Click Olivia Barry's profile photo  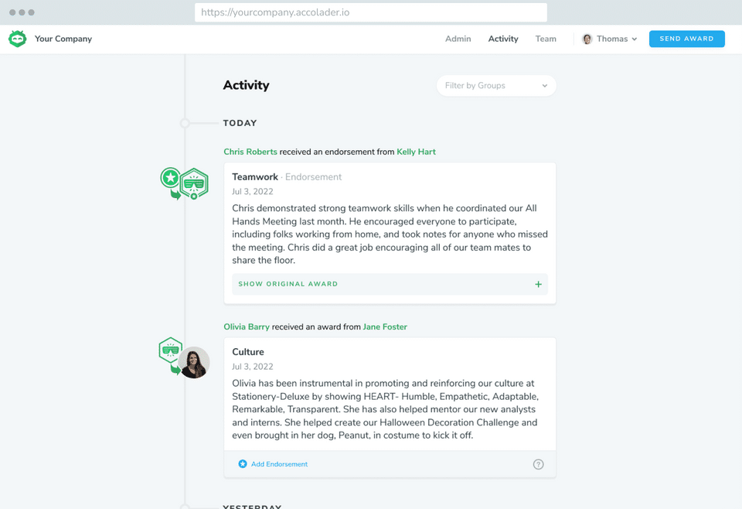pos(194,362)
